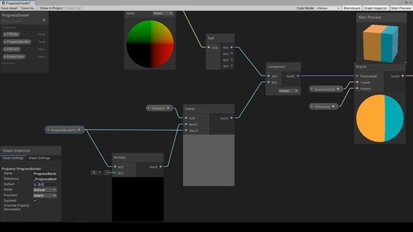This screenshot has height=232, width=413.
Task: Click the Reference field in Graph Inspector
Action: tap(45, 179)
